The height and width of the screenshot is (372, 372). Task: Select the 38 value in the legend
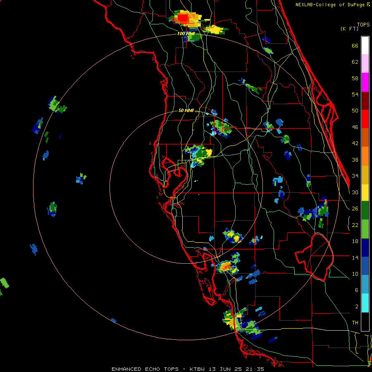pos(355,160)
